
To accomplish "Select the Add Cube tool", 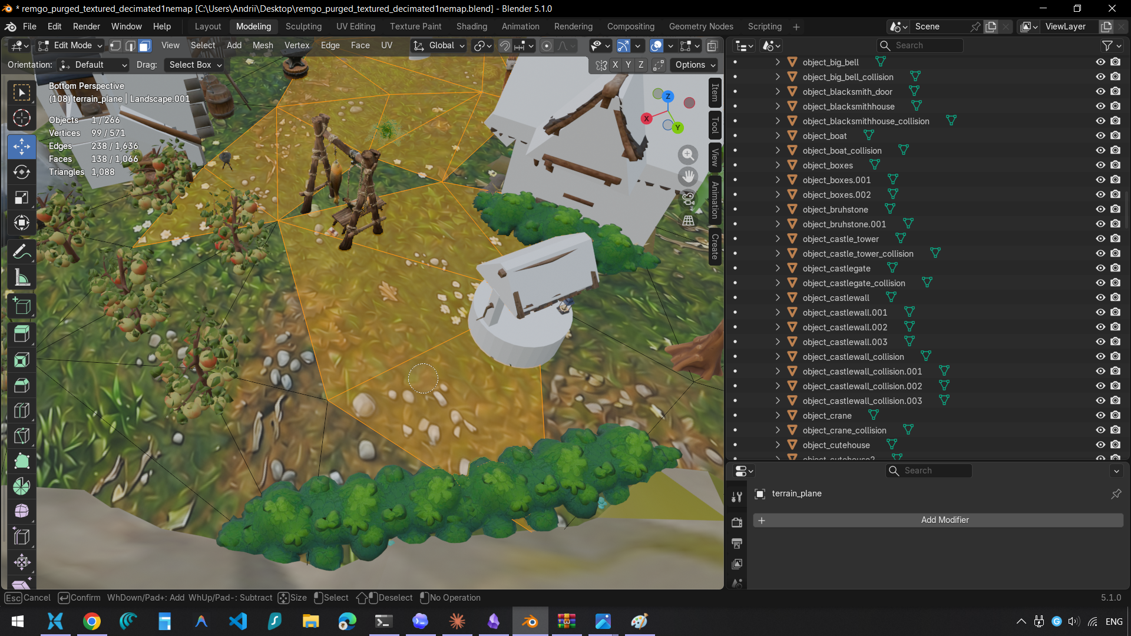I will coord(22,306).
